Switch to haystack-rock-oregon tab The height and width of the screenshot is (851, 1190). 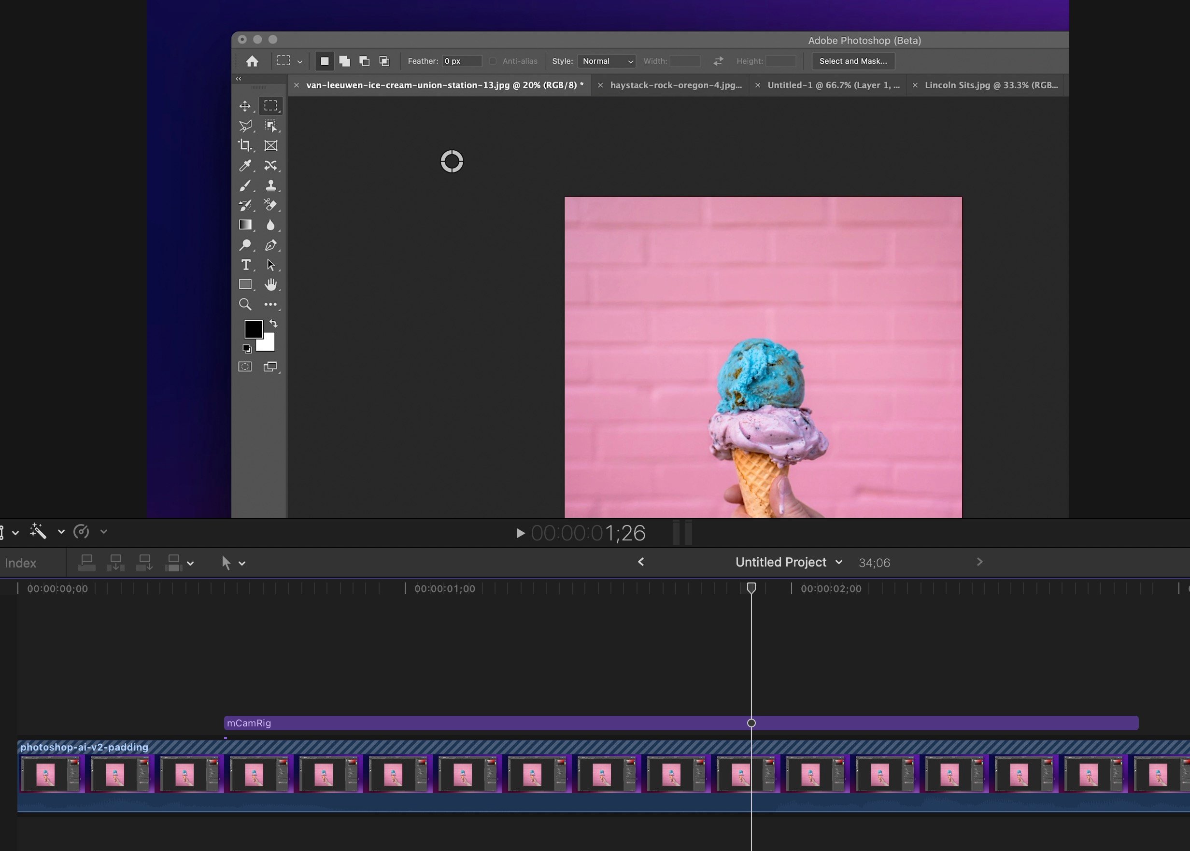pos(676,85)
